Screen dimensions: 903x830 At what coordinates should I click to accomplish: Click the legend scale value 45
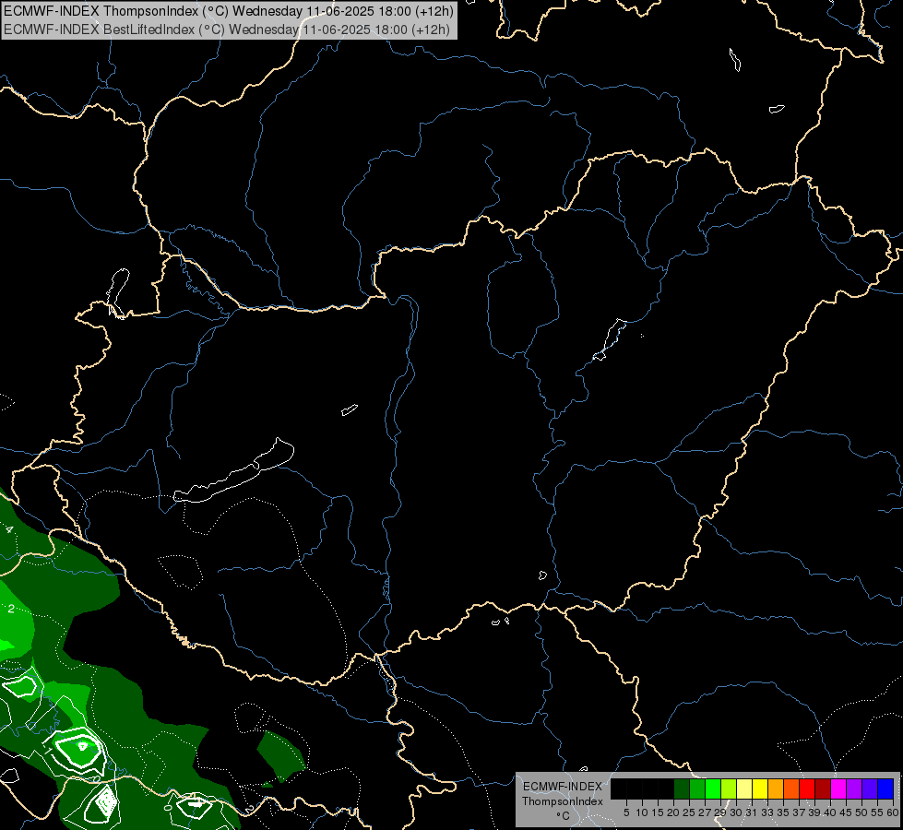(x=846, y=812)
